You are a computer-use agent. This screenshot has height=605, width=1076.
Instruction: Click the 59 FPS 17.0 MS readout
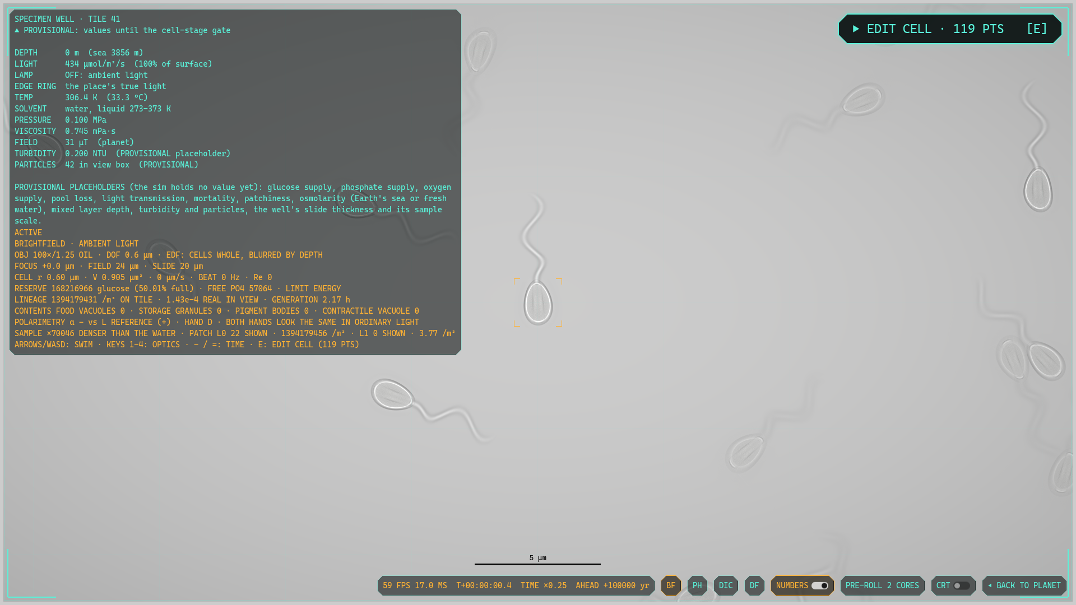point(415,585)
